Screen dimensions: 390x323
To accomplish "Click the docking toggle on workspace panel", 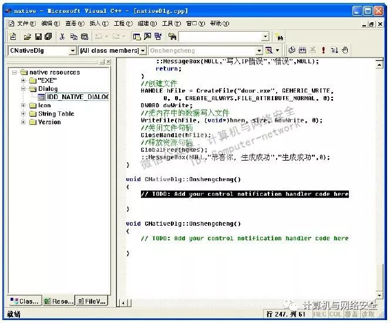I will 102,62.
